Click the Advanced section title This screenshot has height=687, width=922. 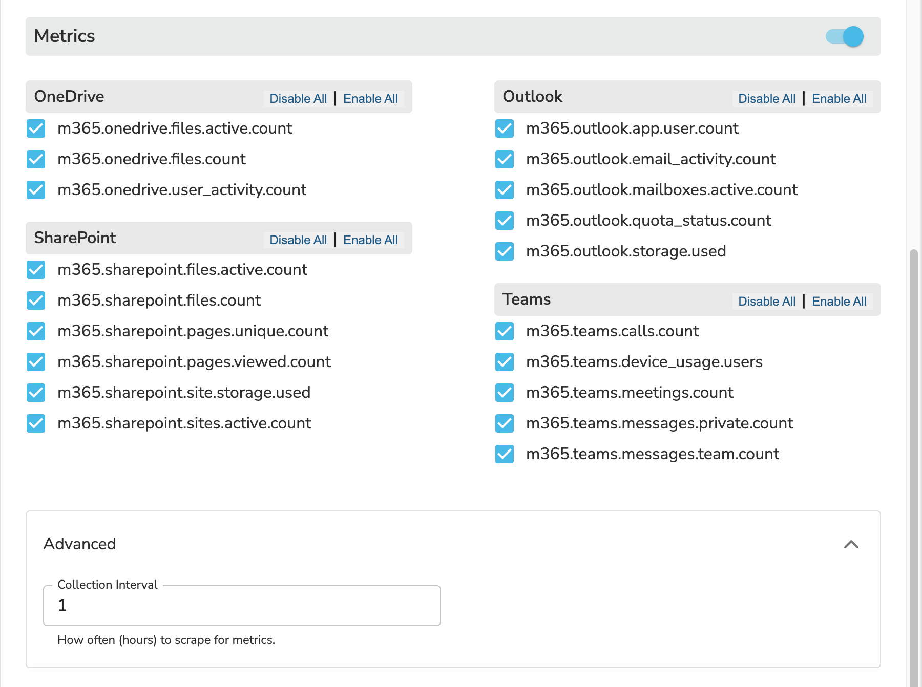click(x=80, y=544)
